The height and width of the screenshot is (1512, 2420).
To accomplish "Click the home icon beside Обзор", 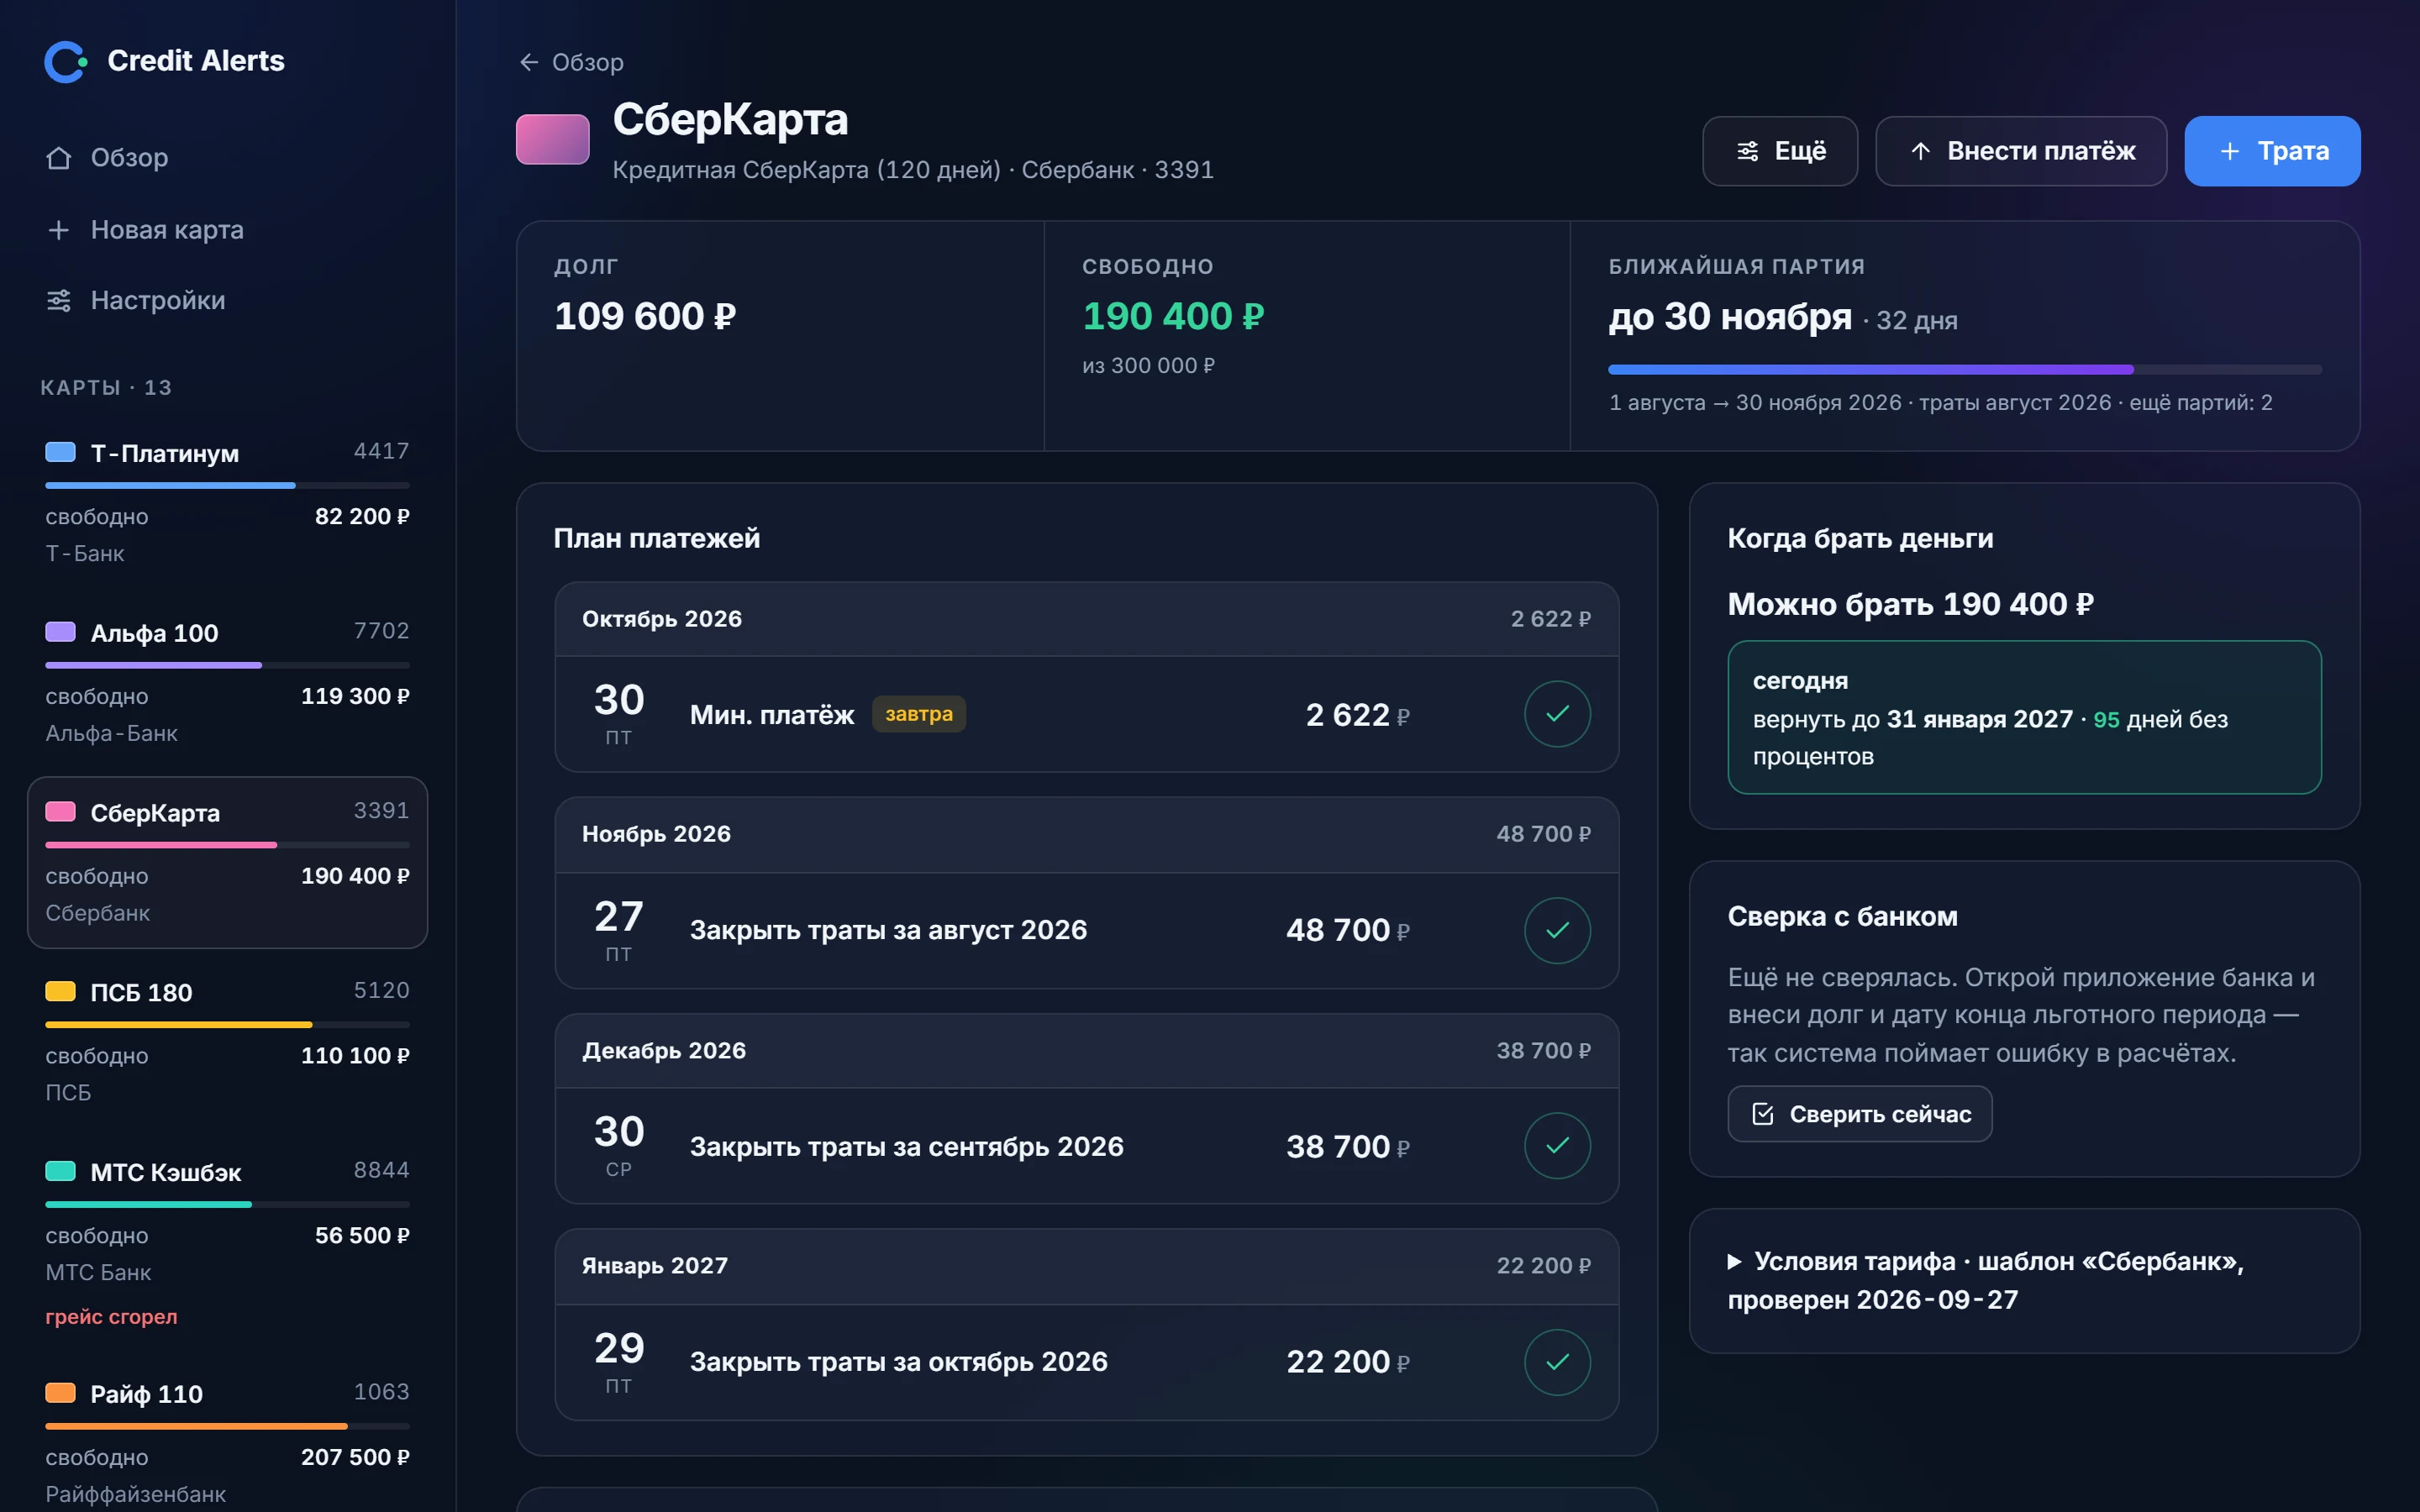I will coord(59,158).
